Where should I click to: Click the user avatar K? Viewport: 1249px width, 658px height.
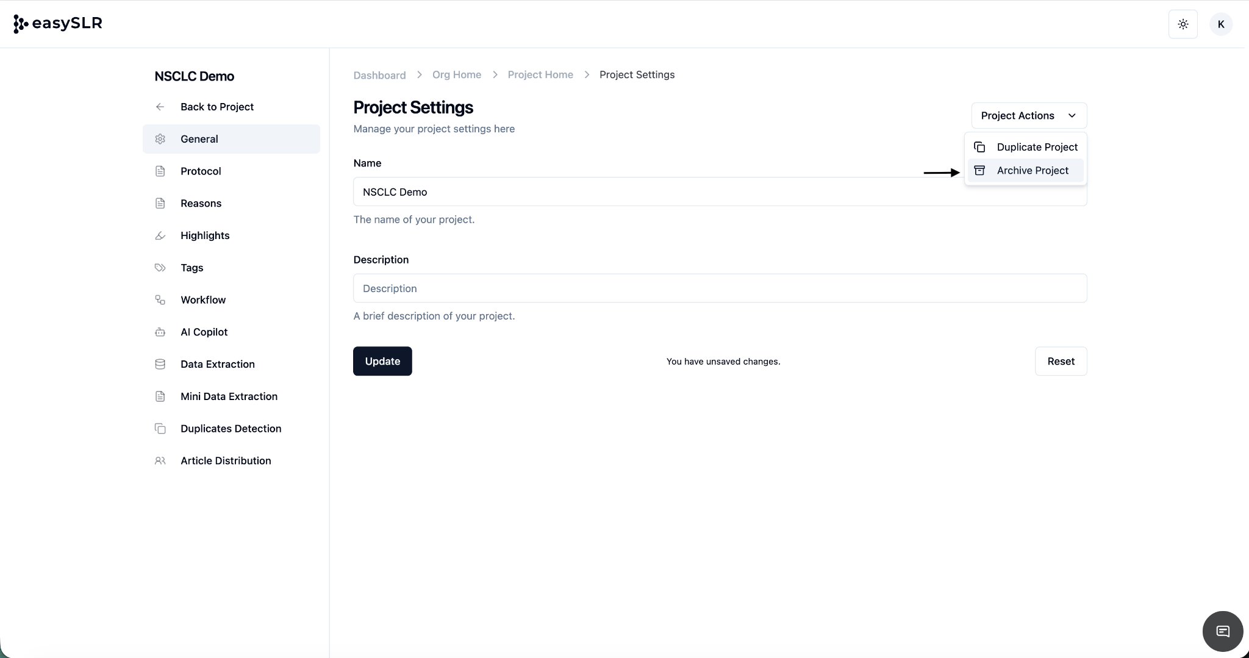coord(1220,24)
